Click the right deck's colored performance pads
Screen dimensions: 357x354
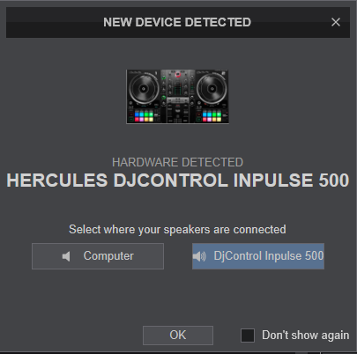[212, 116]
